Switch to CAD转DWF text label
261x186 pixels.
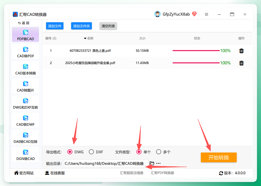(x=26, y=124)
